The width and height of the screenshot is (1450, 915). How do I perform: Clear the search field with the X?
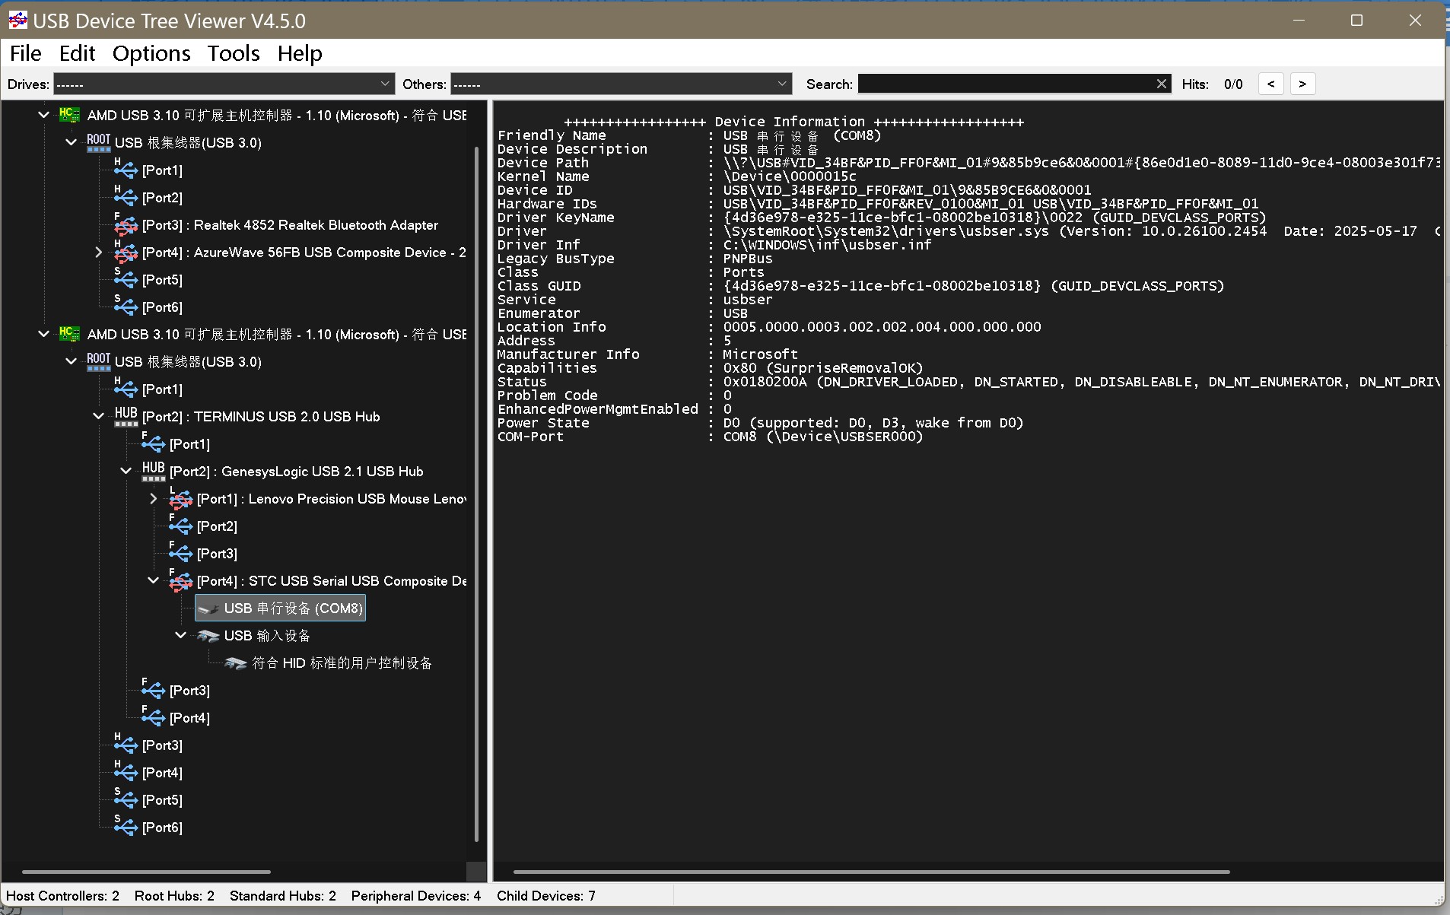[1161, 84]
